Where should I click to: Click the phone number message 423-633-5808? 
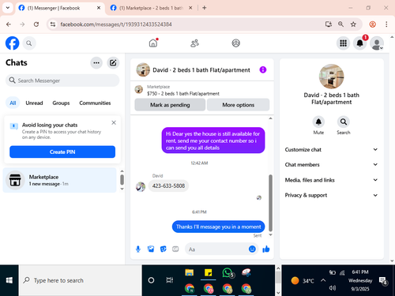point(168,185)
